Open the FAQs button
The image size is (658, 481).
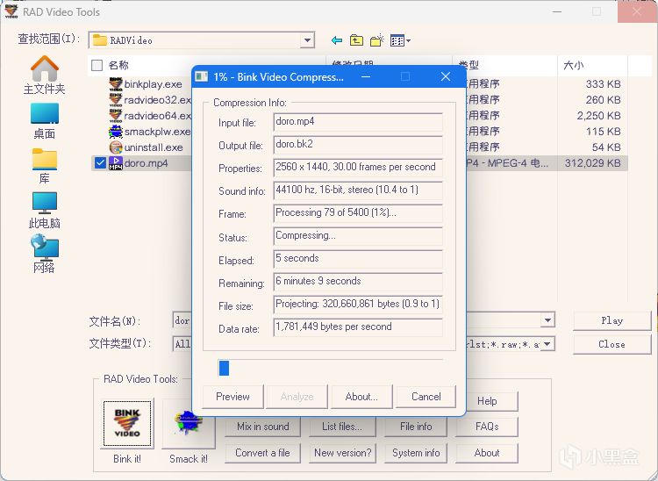487,427
